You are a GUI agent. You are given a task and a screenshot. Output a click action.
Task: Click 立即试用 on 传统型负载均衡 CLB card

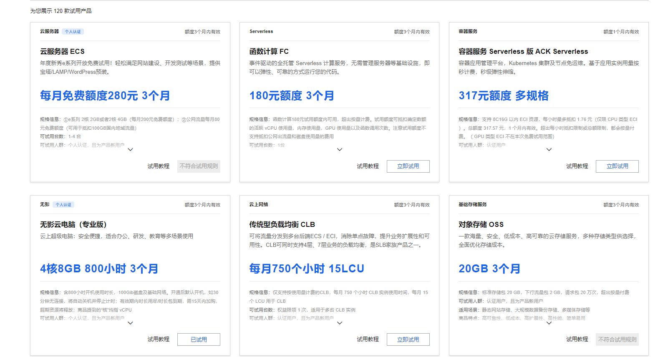tap(408, 339)
